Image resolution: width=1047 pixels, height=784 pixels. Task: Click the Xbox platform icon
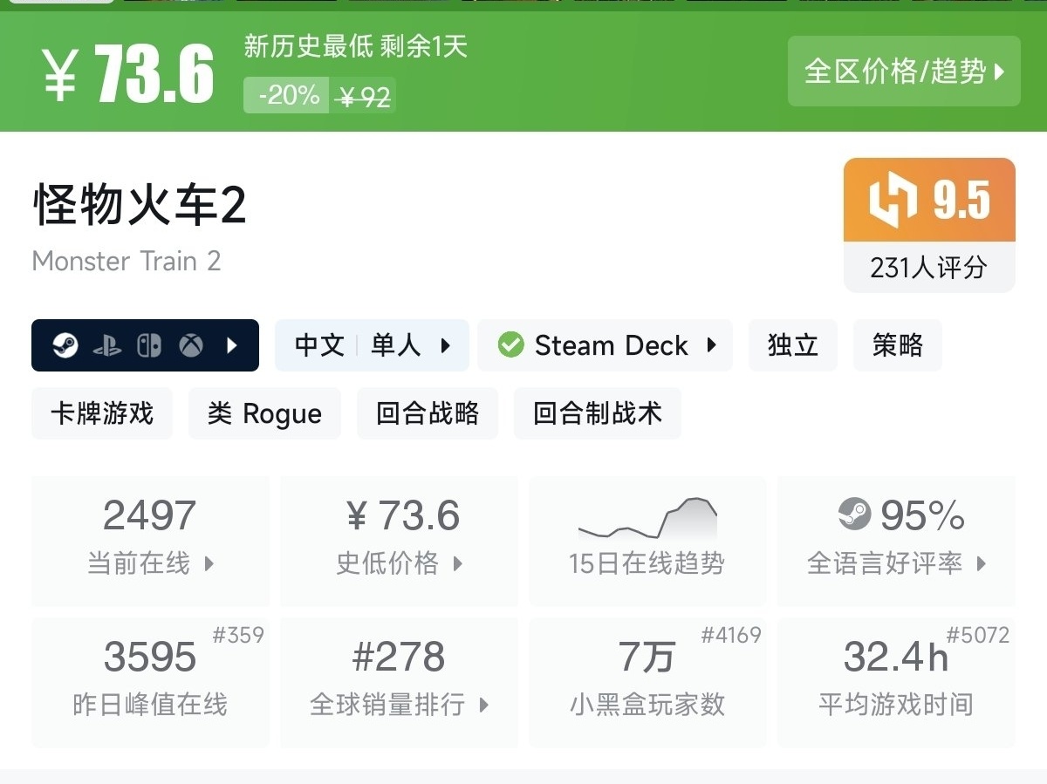pos(191,346)
